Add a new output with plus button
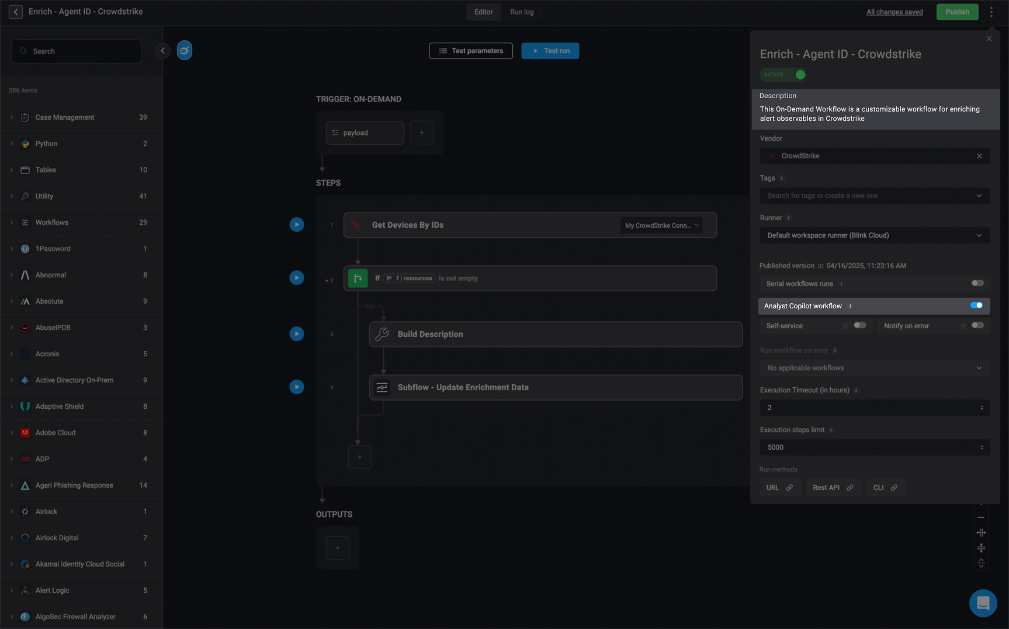Screen dimensions: 1009x629 coord(338,548)
